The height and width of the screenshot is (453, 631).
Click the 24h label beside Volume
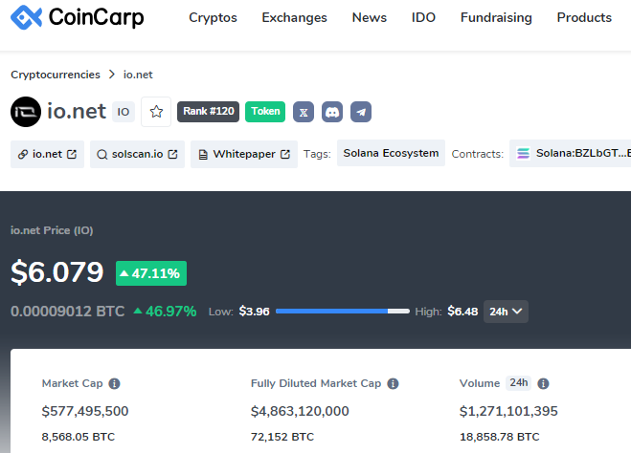(x=518, y=383)
